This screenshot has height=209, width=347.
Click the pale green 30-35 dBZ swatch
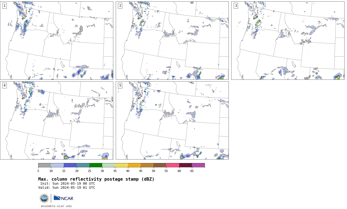click(109, 165)
